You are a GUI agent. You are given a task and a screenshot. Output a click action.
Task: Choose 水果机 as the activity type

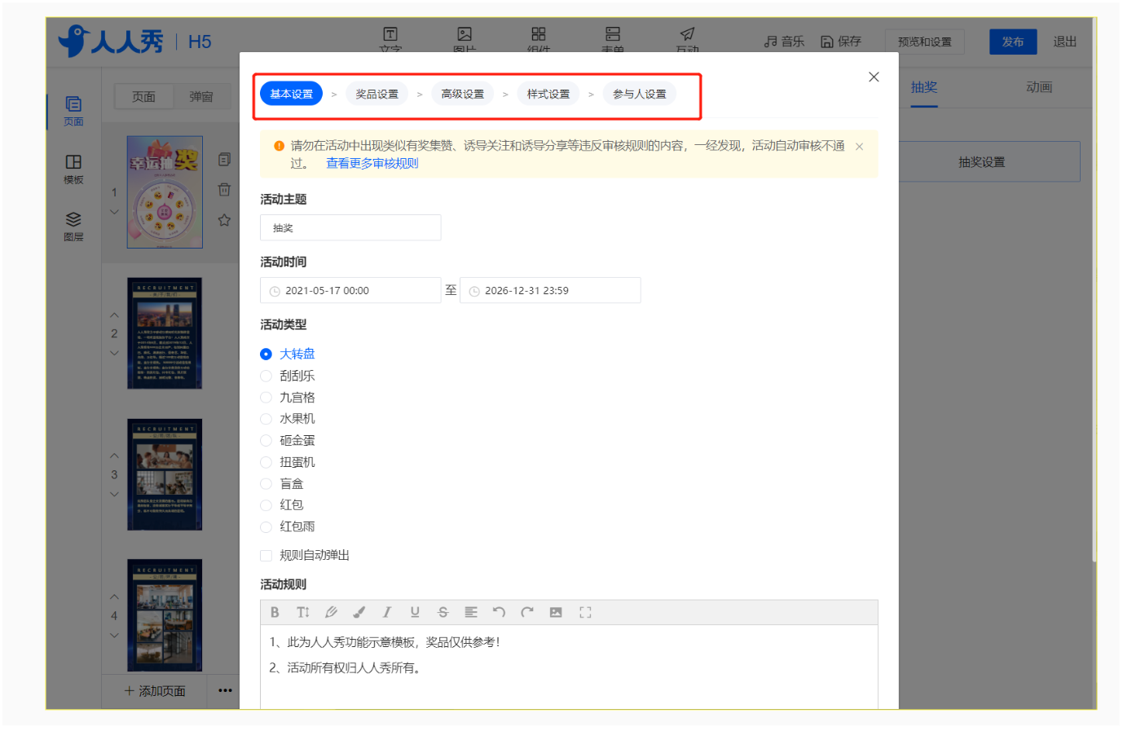(288, 418)
